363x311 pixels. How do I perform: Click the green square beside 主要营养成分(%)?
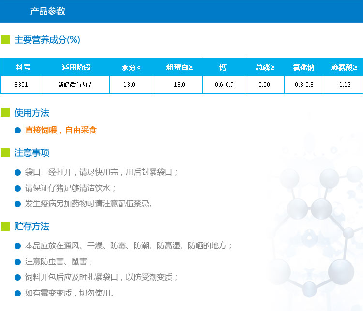(5, 40)
